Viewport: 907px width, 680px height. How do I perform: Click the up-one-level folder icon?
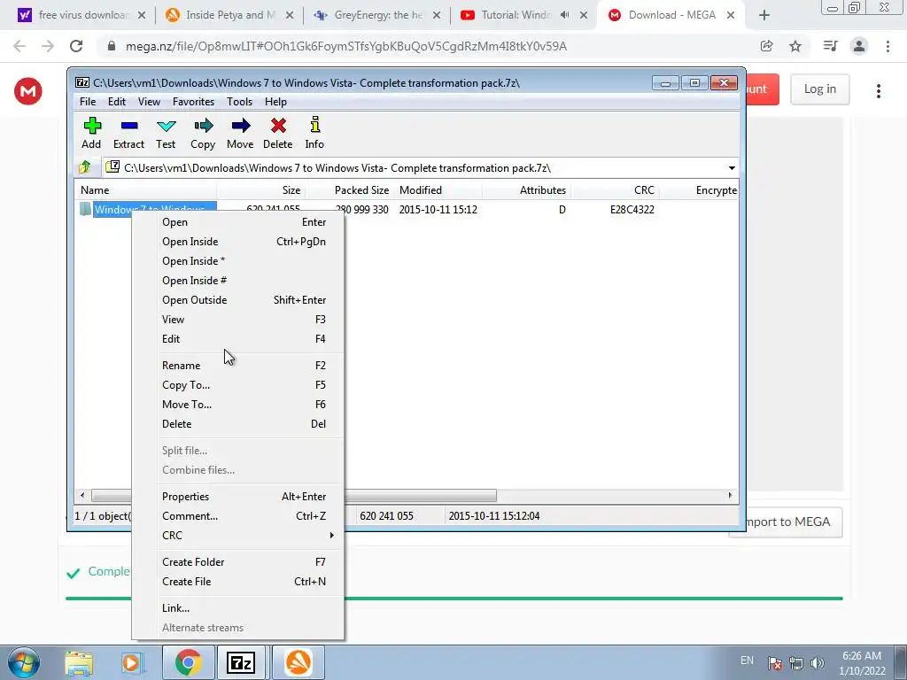[85, 167]
